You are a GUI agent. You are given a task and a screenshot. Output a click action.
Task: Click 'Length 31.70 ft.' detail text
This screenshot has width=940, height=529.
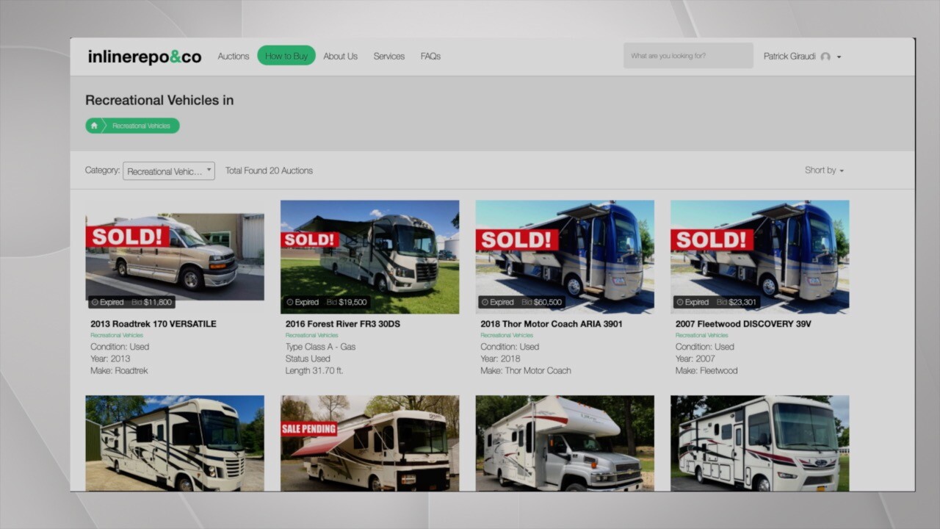click(x=314, y=371)
